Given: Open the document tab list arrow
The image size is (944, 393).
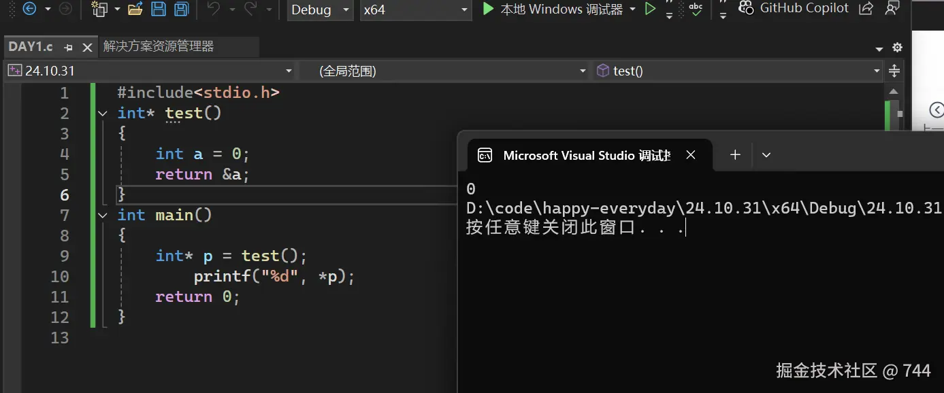Looking at the screenshot, I should tap(879, 49).
